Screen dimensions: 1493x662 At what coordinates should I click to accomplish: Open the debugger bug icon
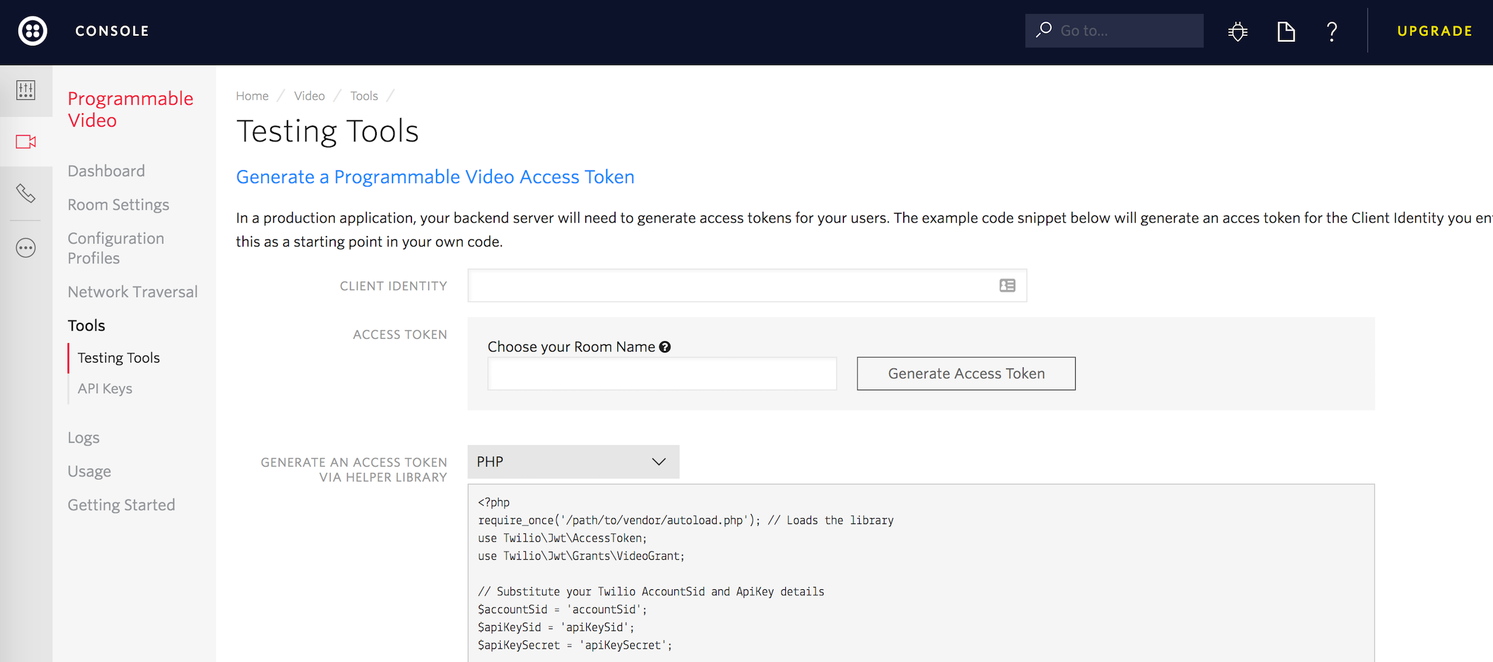[1237, 31]
